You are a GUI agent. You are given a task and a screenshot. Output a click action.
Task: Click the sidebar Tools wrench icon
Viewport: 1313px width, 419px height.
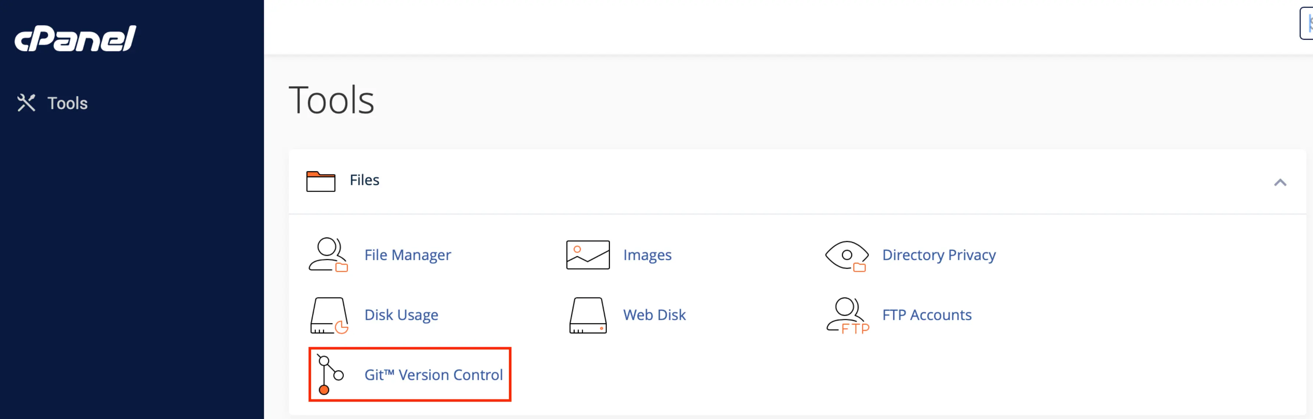point(26,103)
